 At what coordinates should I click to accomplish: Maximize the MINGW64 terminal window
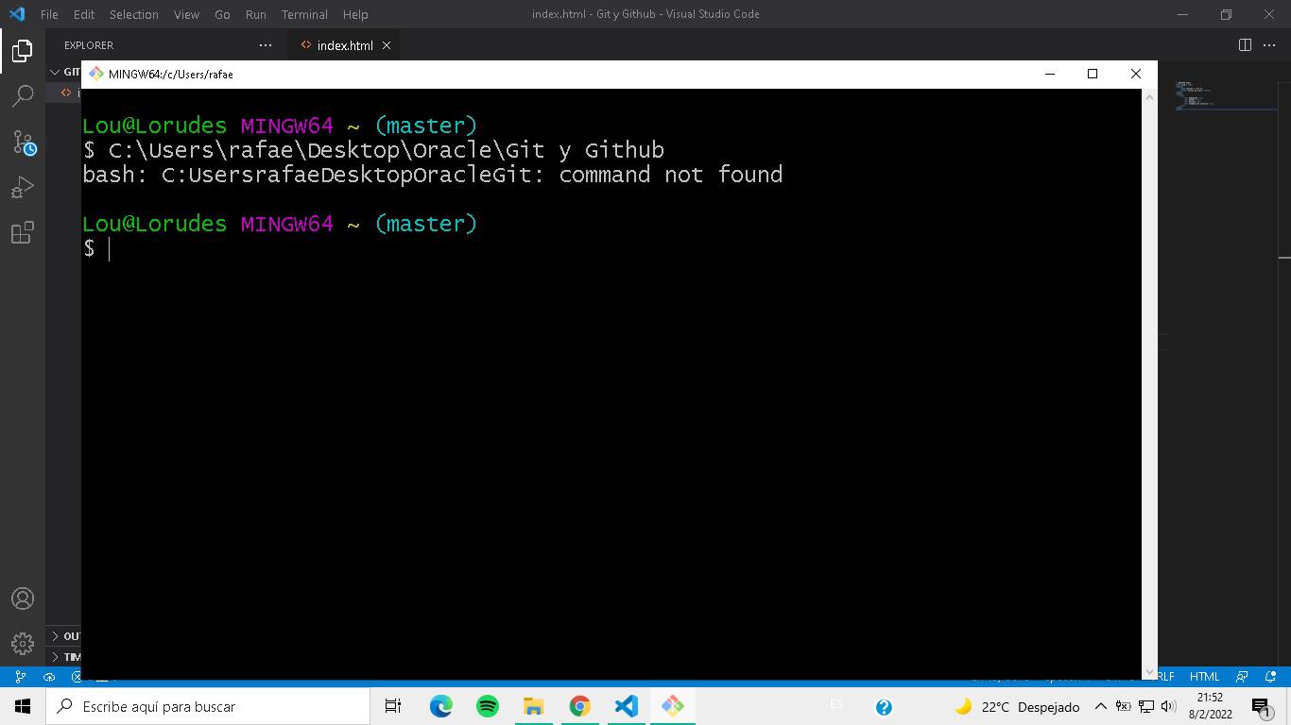(1093, 74)
